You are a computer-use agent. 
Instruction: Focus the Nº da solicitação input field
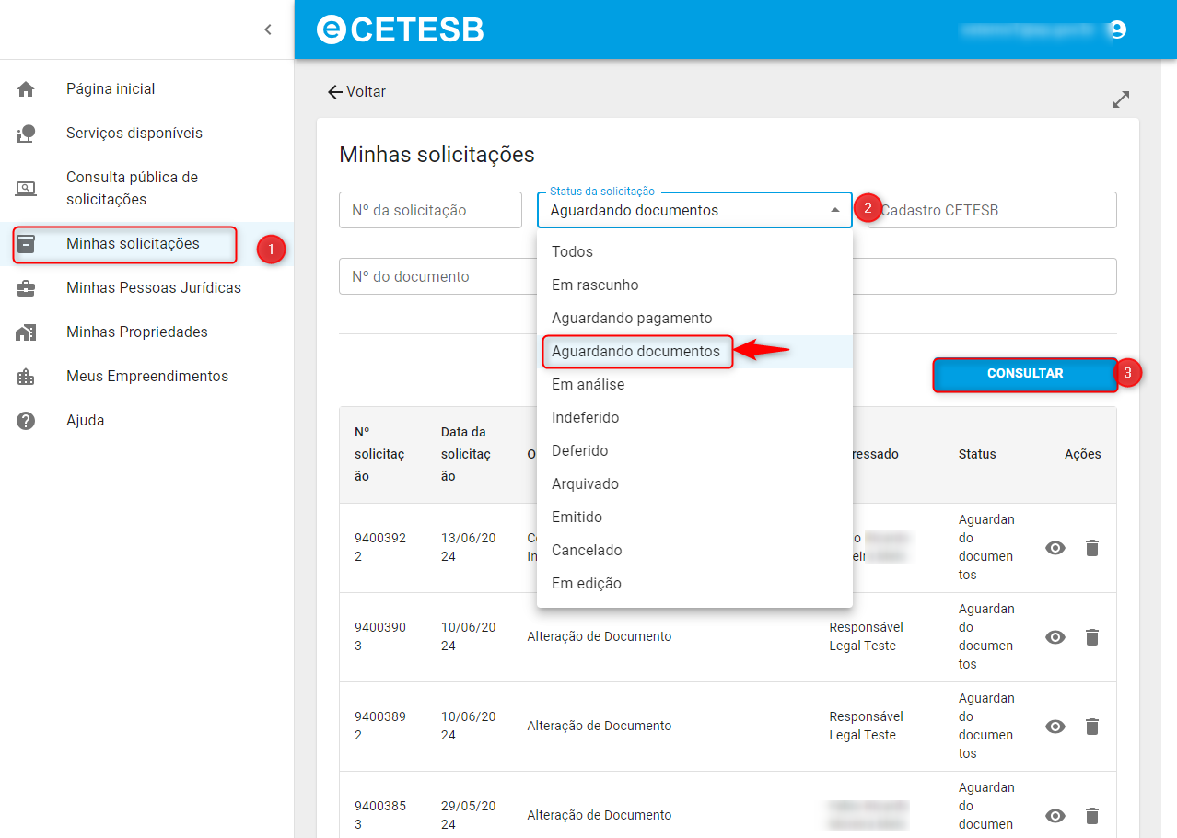(430, 210)
